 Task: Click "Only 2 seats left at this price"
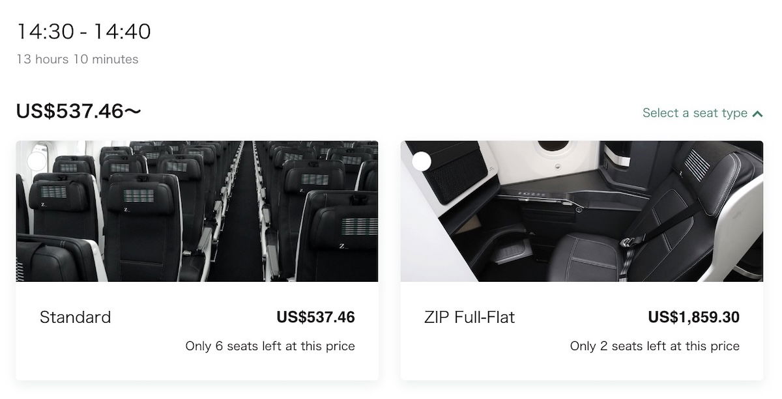(x=654, y=346)
